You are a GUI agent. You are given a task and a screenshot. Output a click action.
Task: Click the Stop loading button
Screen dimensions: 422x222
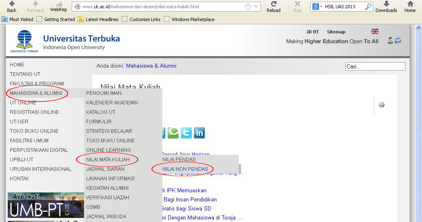pyautogui.click(x=297, y=7)
